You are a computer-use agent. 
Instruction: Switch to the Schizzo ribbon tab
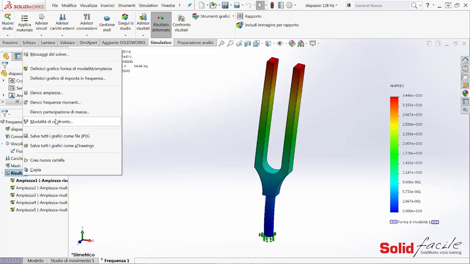click(29, 43)
